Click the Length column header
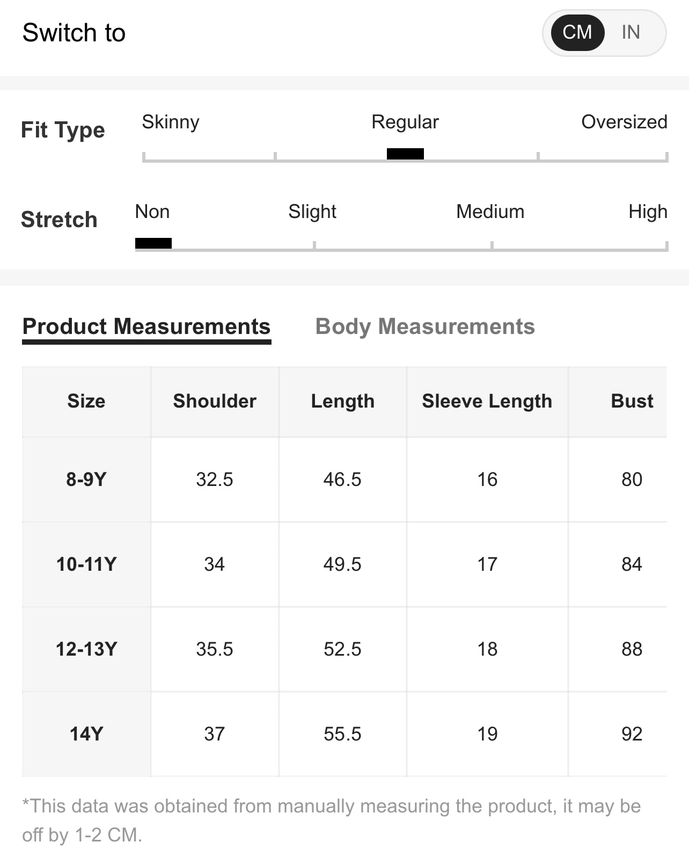689x864 pixels. point(342,401)
